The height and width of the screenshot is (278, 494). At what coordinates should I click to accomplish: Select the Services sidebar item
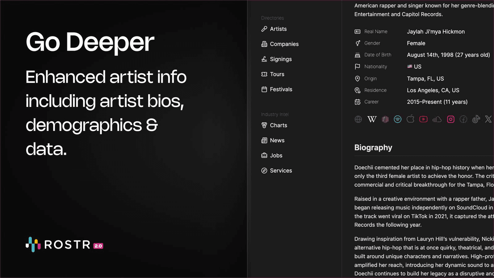tap(281, 171)
